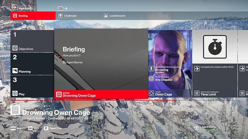The image size is (248, 139).
Task: Click the Enter key Select prompt
Action: (x=17, y=128)
